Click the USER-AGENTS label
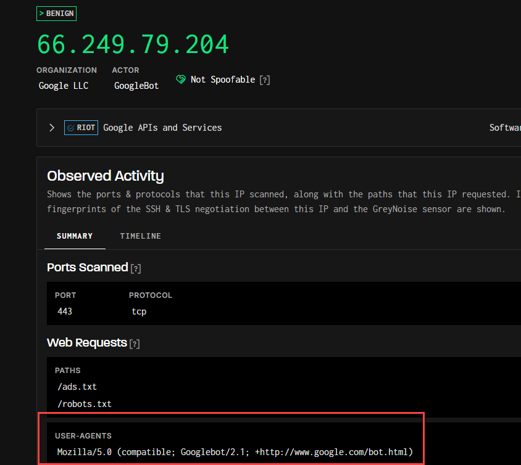 click(x=83, y=436)
